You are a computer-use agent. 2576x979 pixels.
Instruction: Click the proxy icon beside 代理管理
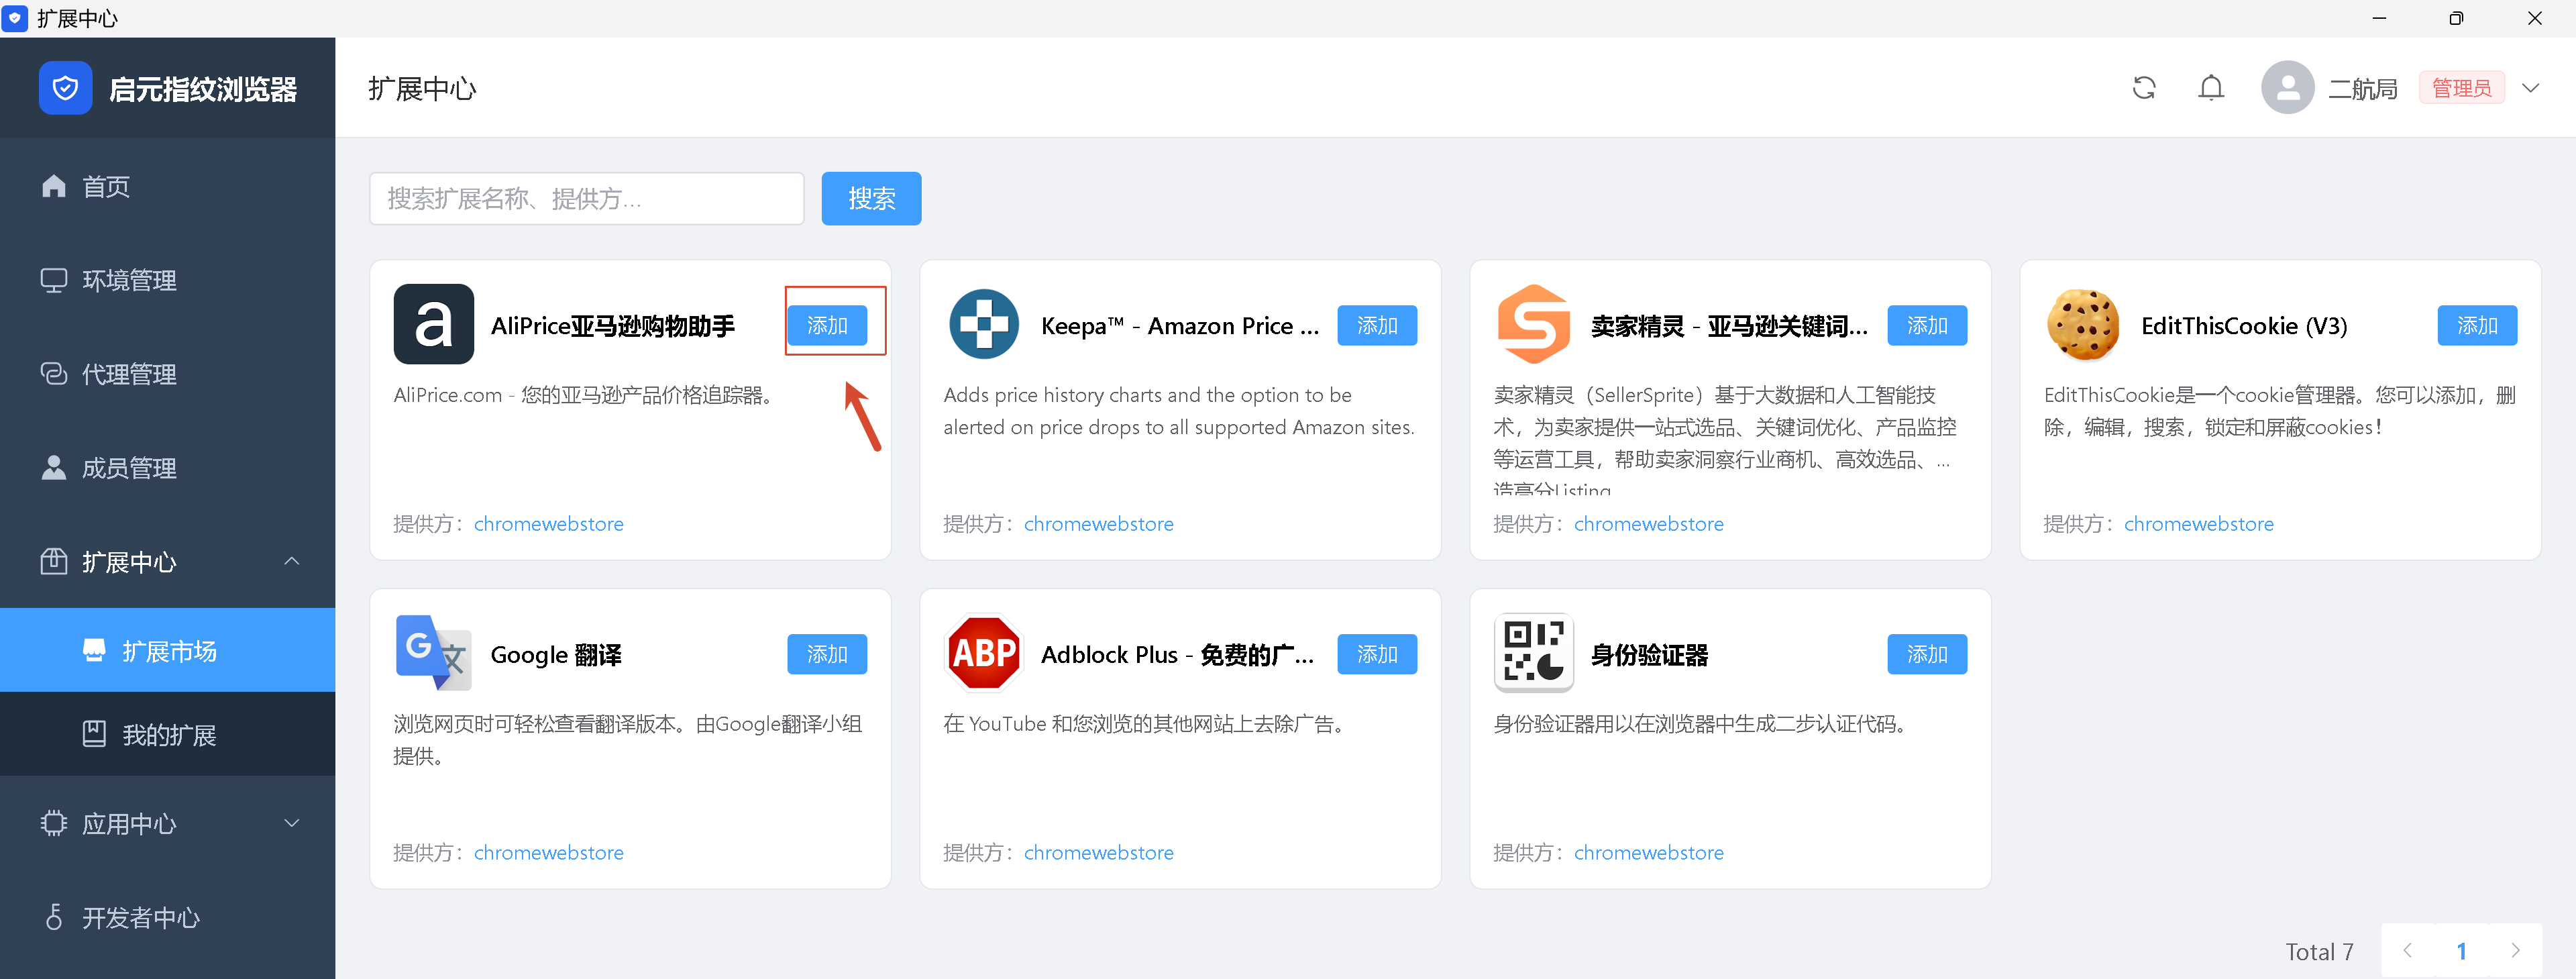point(54,374)
